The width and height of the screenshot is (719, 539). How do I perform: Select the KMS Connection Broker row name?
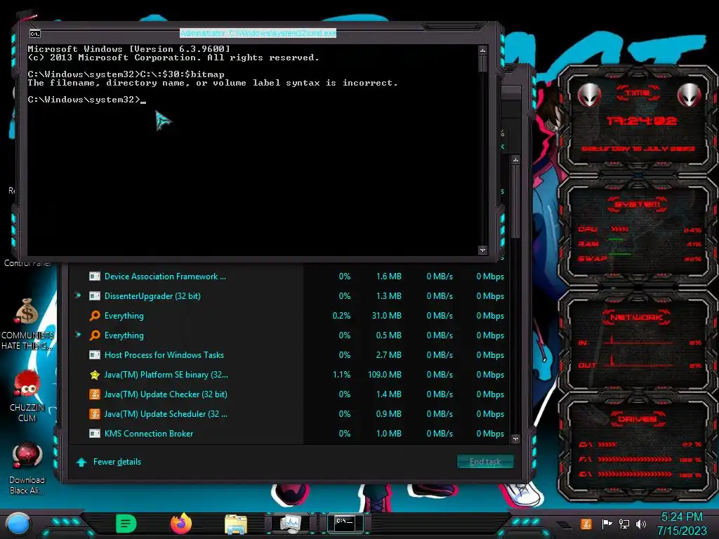pyautogui.click(x=149, y=434)
